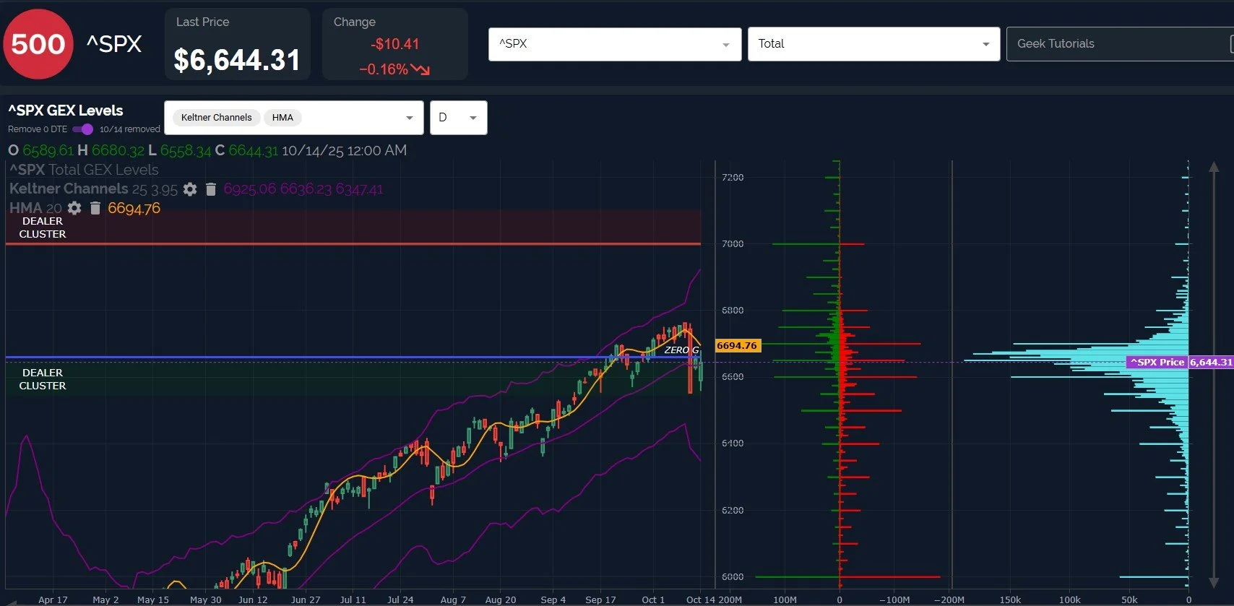
Task: Click the red downtrend arrow icon
Action: coord(420,69)
